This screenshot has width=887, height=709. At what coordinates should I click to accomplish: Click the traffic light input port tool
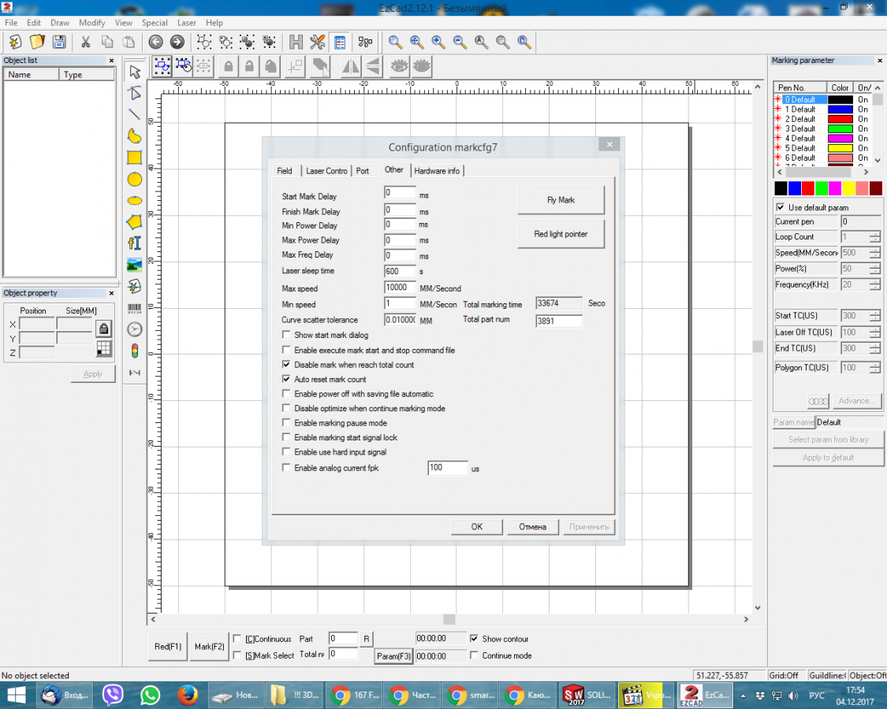[x=135, y=351]
